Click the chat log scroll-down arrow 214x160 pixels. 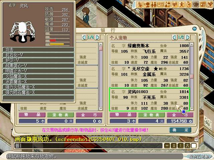pos(196,140)
